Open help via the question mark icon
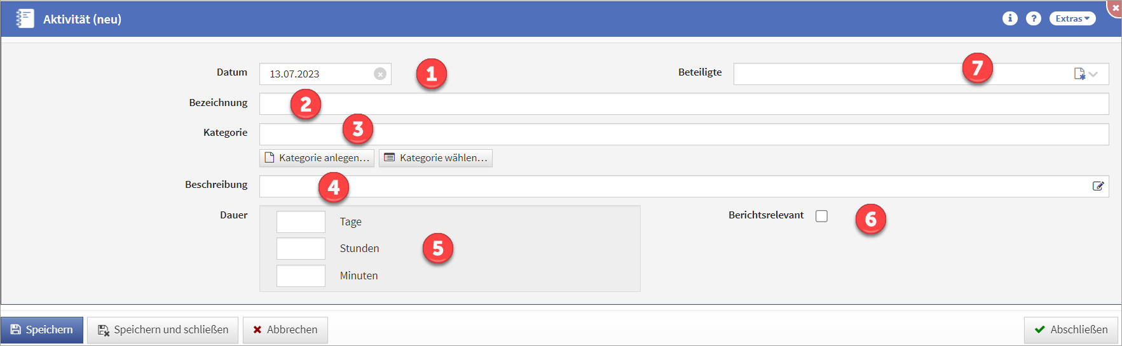 1034,19
